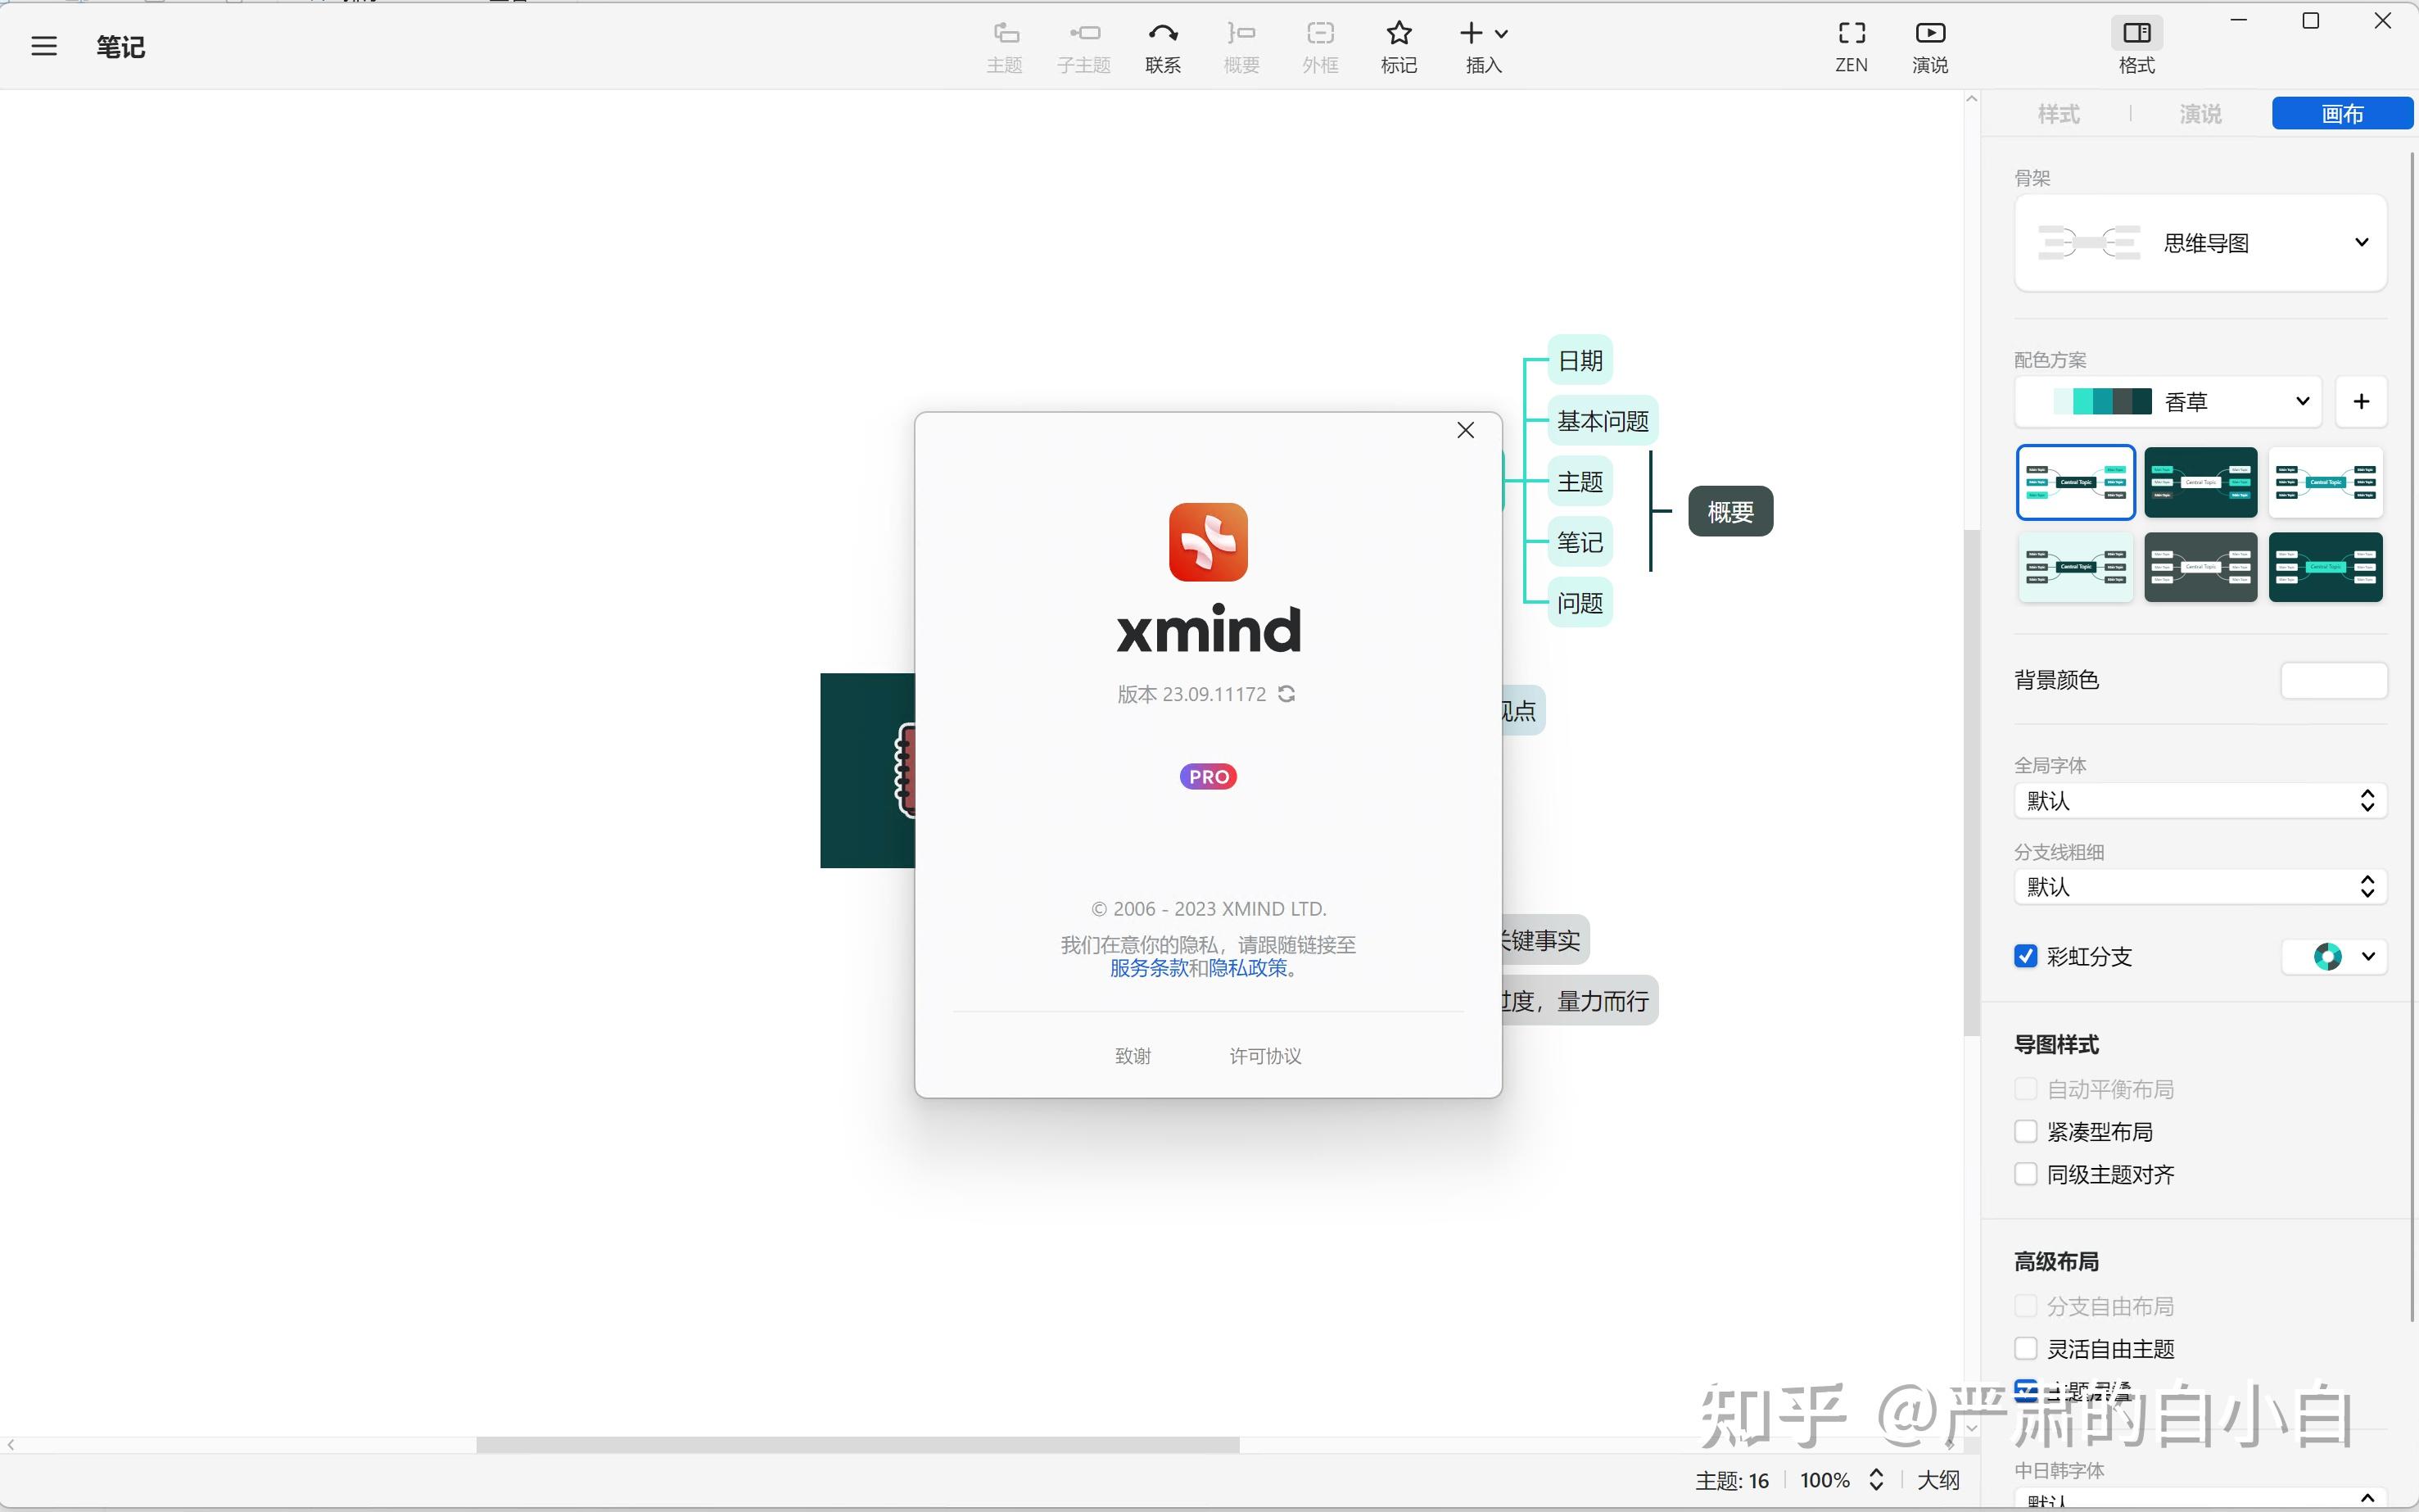Open the 骨架 structure dropdown
Image resolution: width=2419 pixels, height=1512 pixels.
[x=2362, y=242]
